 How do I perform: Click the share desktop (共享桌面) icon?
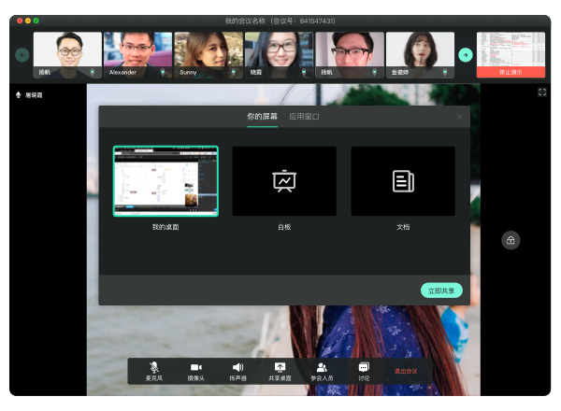point(280,370)
